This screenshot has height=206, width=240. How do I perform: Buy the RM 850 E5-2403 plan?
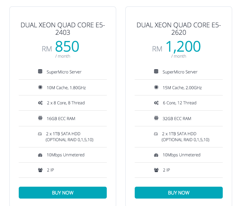tap(63, 193)
